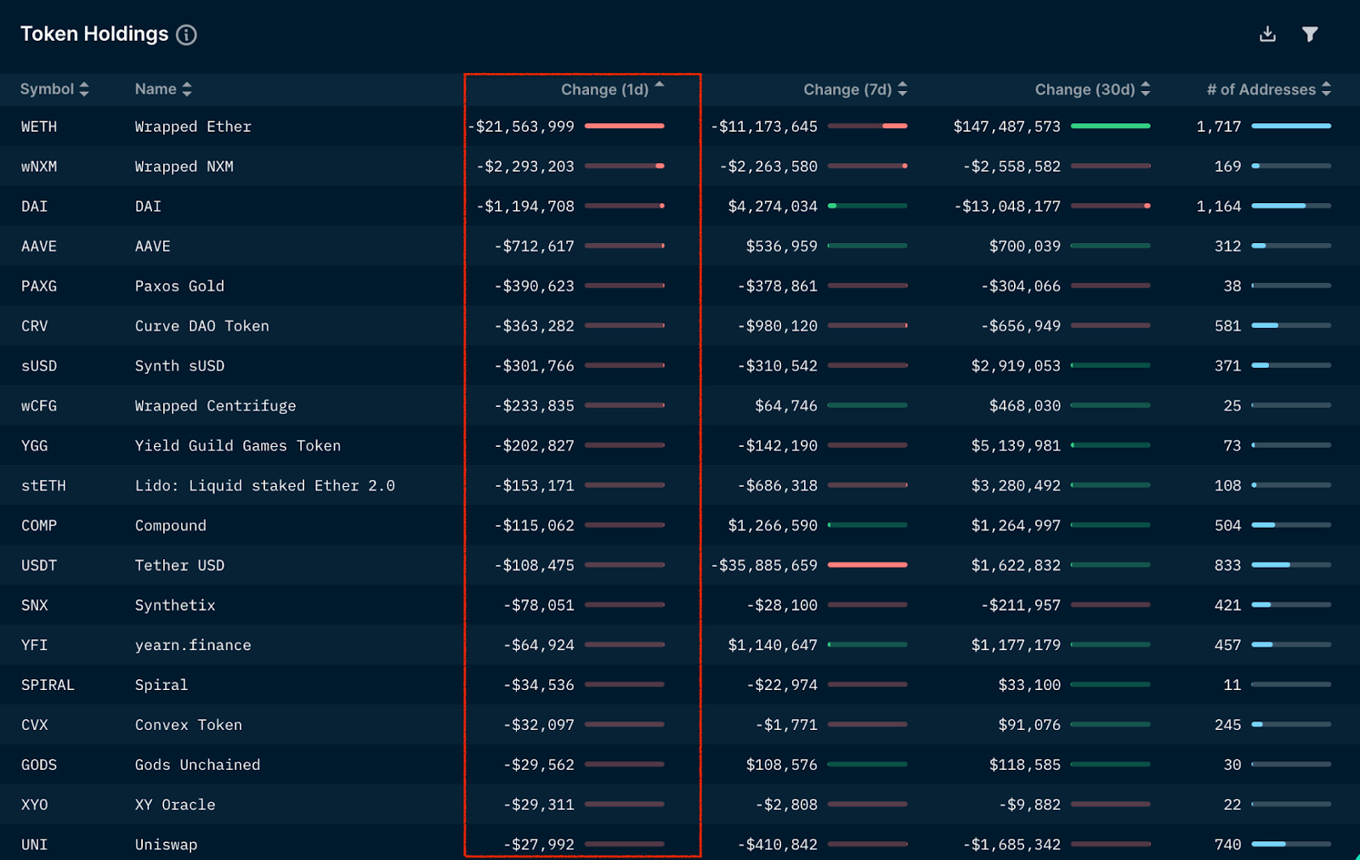Select Wrapped Centrifuge name
The width and height of the screenshot is (1360, 860).
click(x=215, y=406)
